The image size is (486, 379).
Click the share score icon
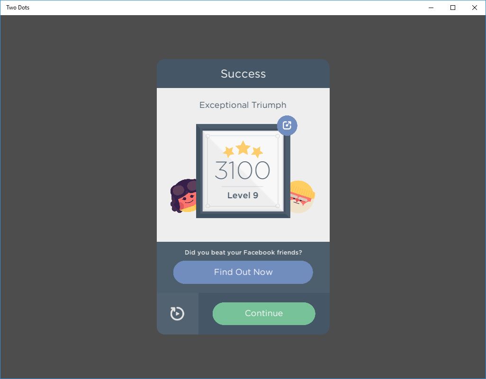tap(287, 125)
